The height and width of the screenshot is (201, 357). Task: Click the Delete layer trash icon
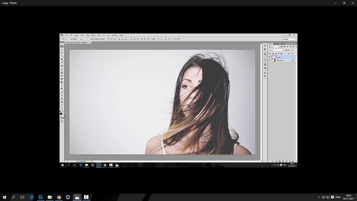293,161
